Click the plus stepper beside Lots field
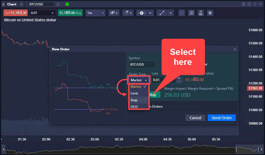This screenshot has width=265, height=155. [x=179, y=78]
